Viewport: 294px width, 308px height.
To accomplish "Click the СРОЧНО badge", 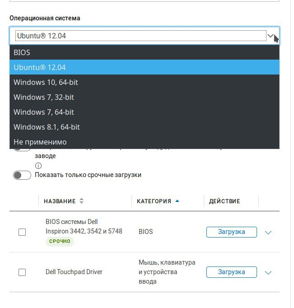I will (x=60, y=241).
